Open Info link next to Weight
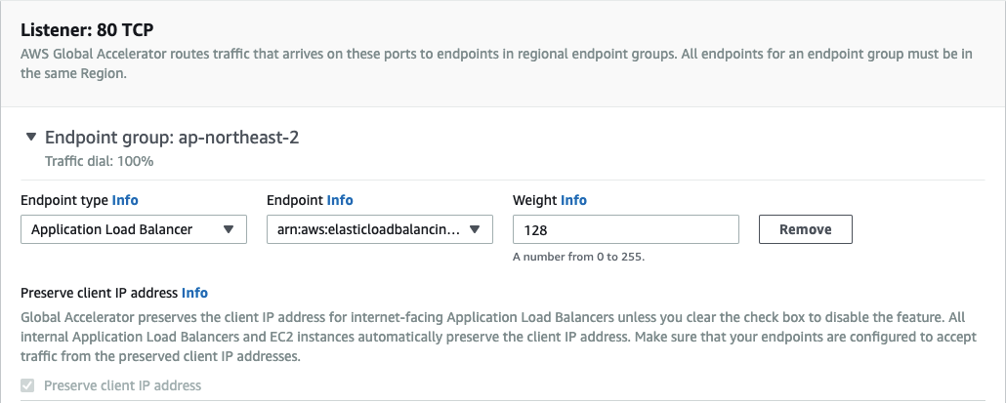Viewport: 1006px width, 403px height. (573, 200)
